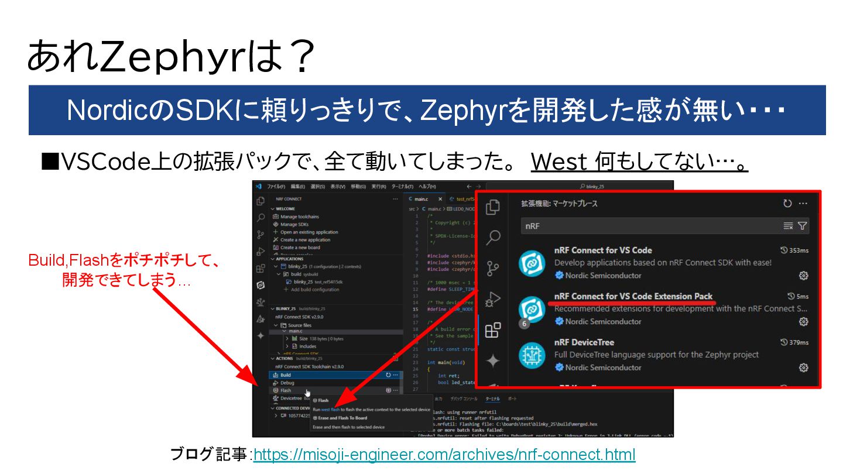Open the ヘルプ(H) menu
Image resolution: width=843 pixels, height=474 pixels.
(x=427, y=187)
